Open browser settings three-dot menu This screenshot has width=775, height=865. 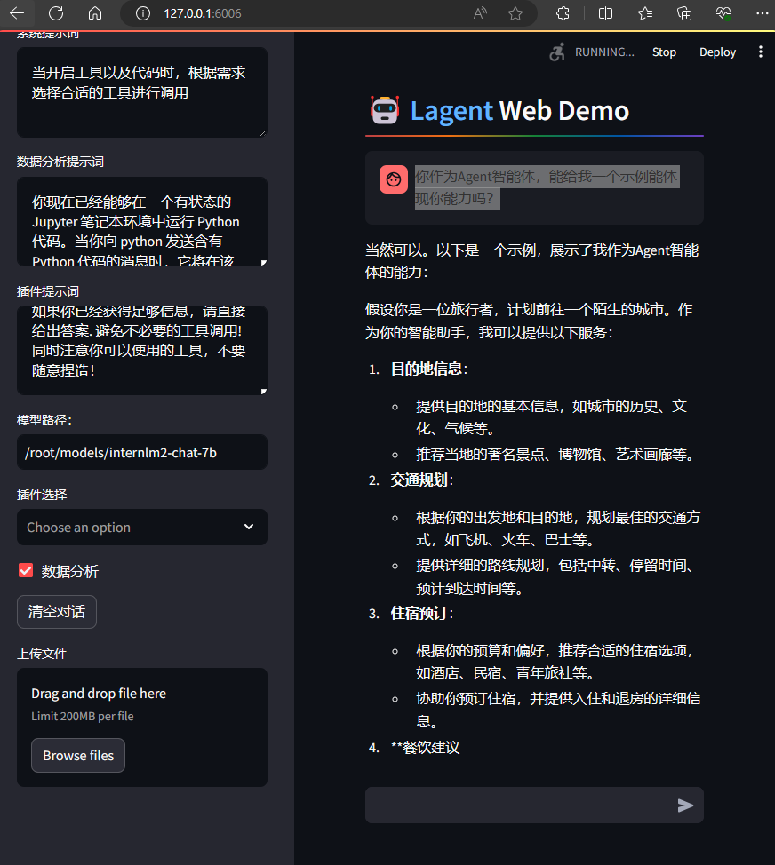760,13
